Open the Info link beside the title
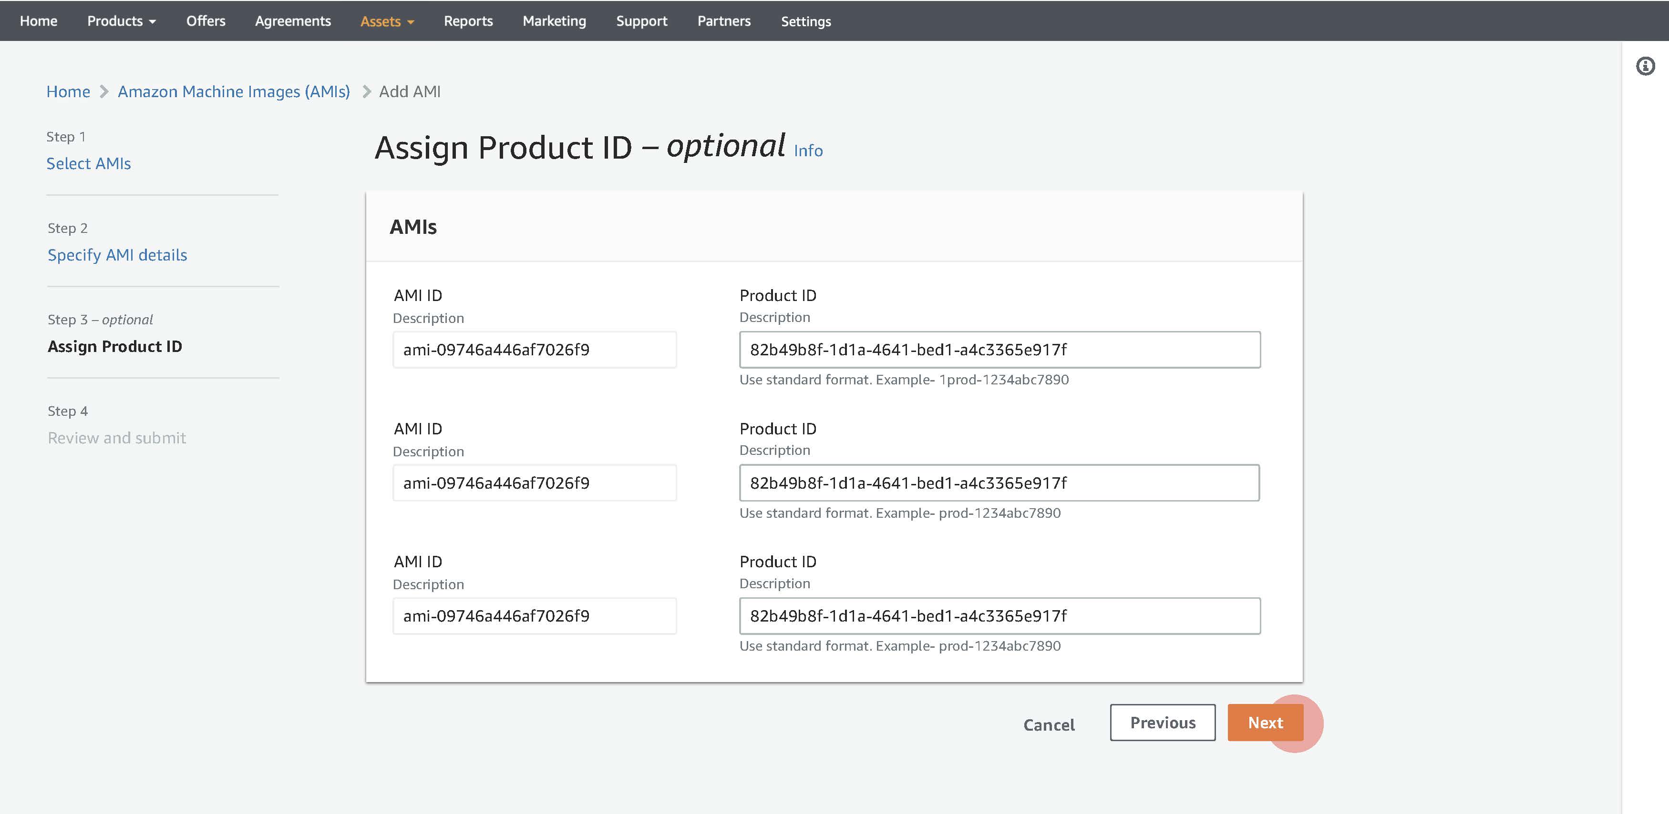The width and height of the screenshot is (1669, 814). [808, 151]
